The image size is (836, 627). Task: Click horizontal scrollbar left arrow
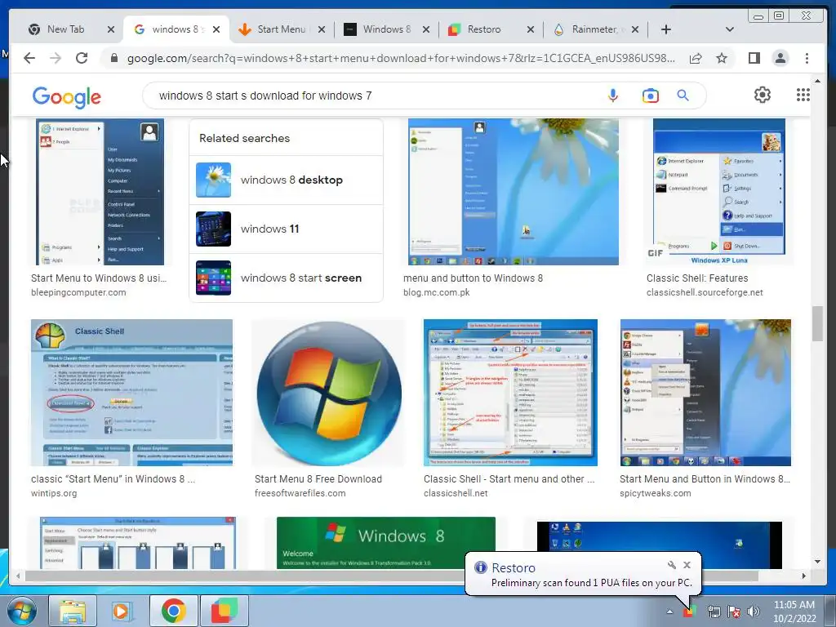[18, 576]
